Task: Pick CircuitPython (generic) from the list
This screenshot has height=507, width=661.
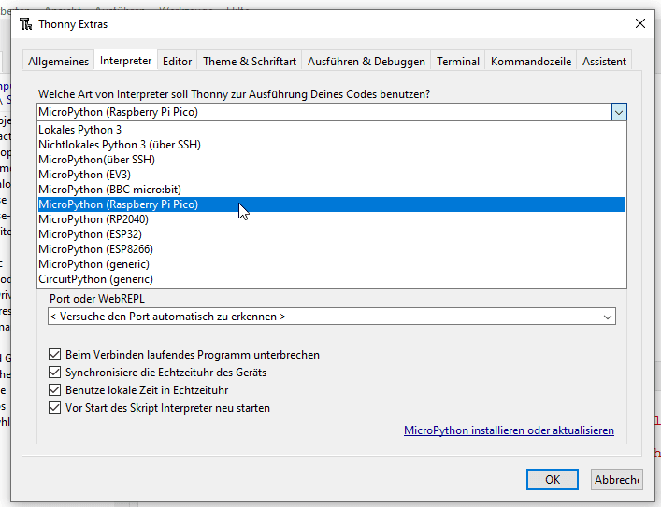Action: 95,279
